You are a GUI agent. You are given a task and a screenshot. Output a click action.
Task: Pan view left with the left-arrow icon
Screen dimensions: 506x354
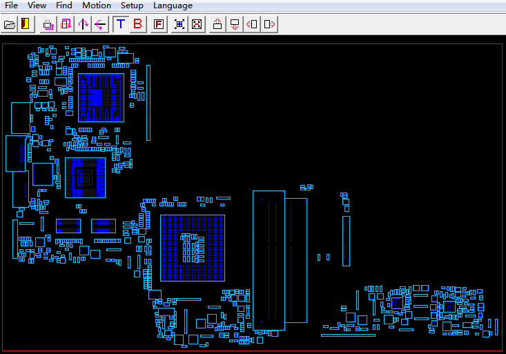252,24
